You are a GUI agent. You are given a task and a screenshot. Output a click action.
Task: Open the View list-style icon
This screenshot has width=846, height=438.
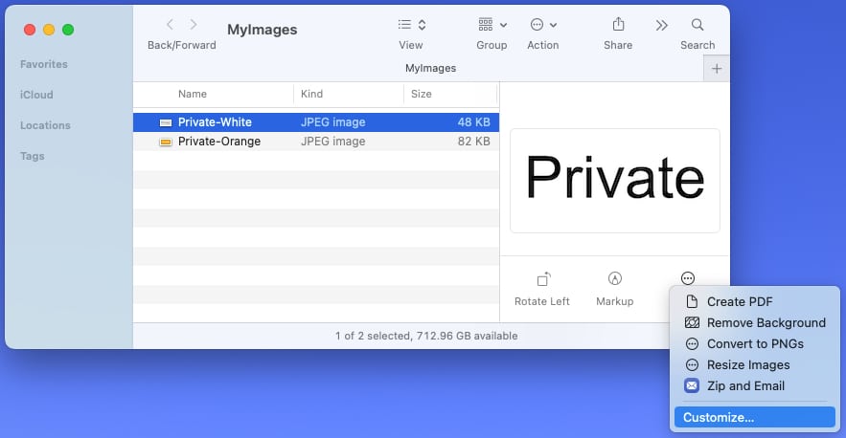point(404,25)
